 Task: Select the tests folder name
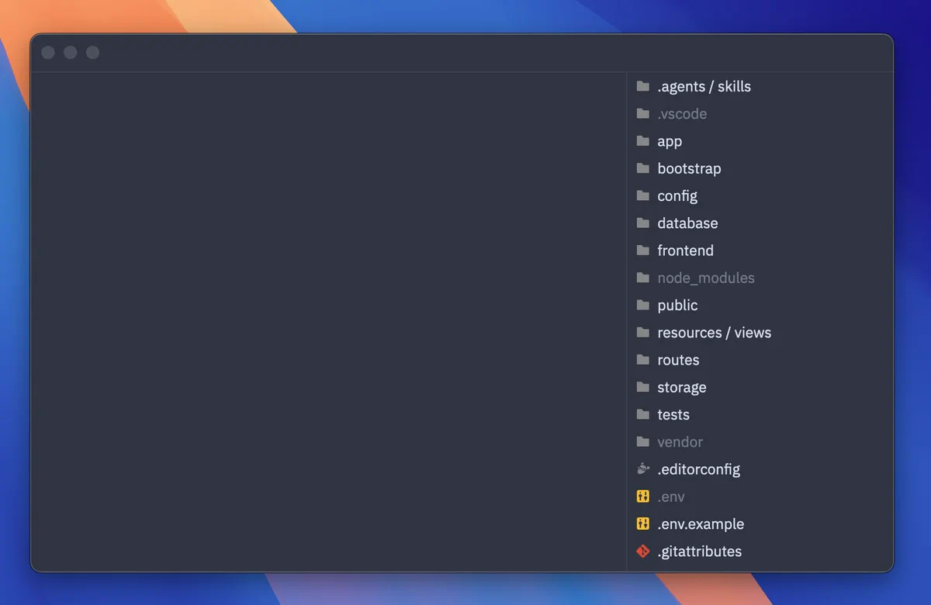(673, 414)
